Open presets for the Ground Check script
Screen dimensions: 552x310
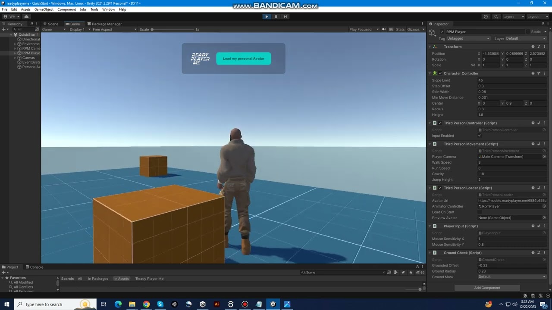pos(539,253)
